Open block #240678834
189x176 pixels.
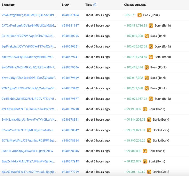pyautogui.click(x=70, y=141)
